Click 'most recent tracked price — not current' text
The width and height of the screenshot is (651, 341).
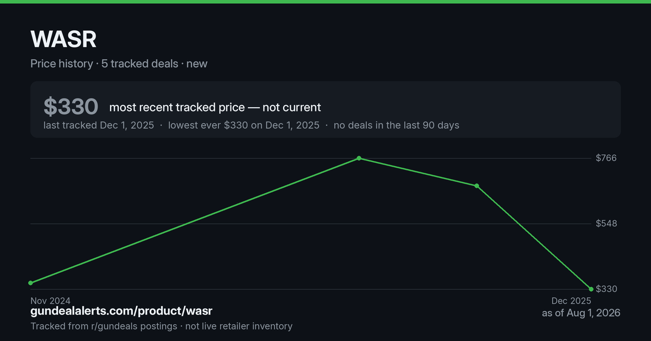[215, 107]
